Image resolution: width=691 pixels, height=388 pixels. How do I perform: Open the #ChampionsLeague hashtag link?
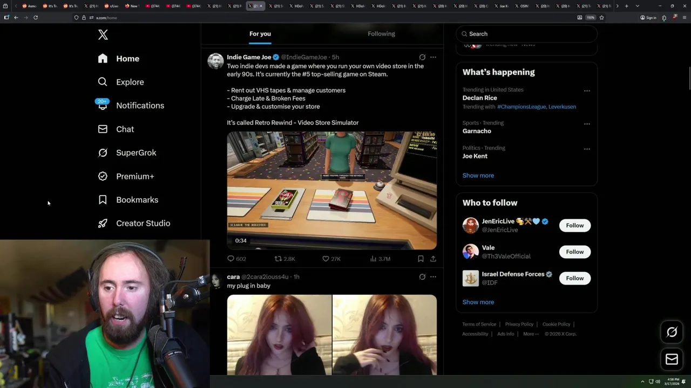click(521, 107)
